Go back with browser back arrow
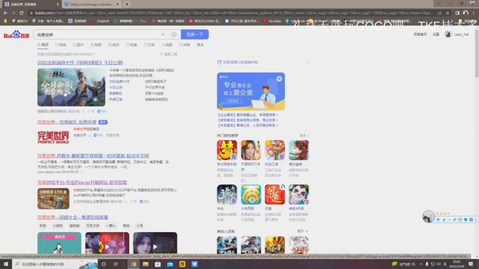 (x=5, y=13)
